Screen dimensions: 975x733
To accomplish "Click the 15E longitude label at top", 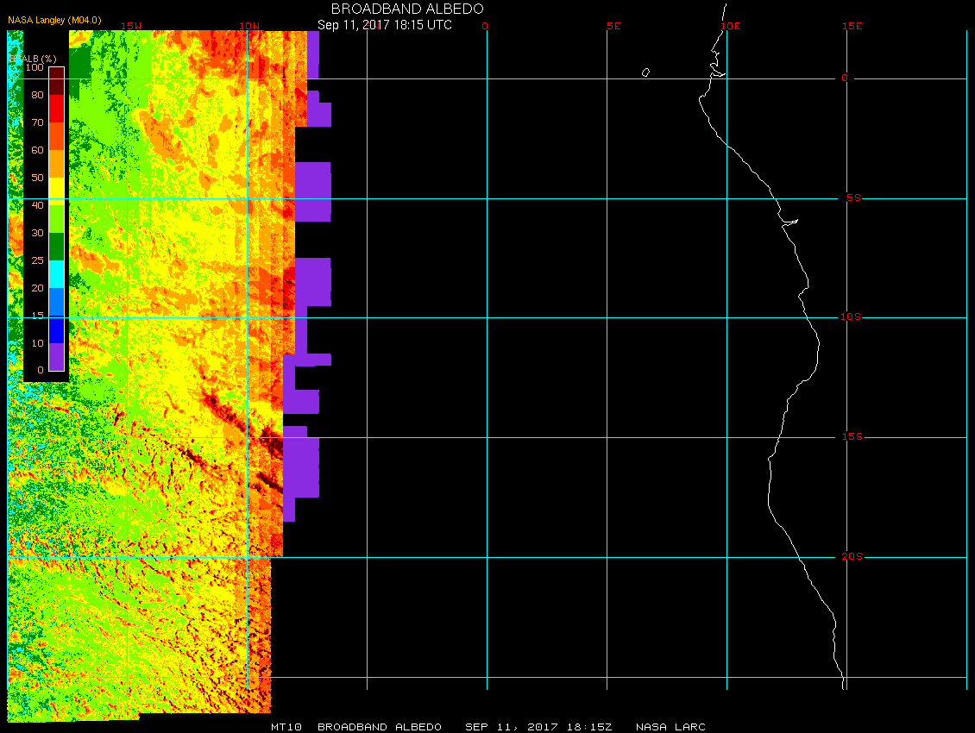I will point(852,26).
